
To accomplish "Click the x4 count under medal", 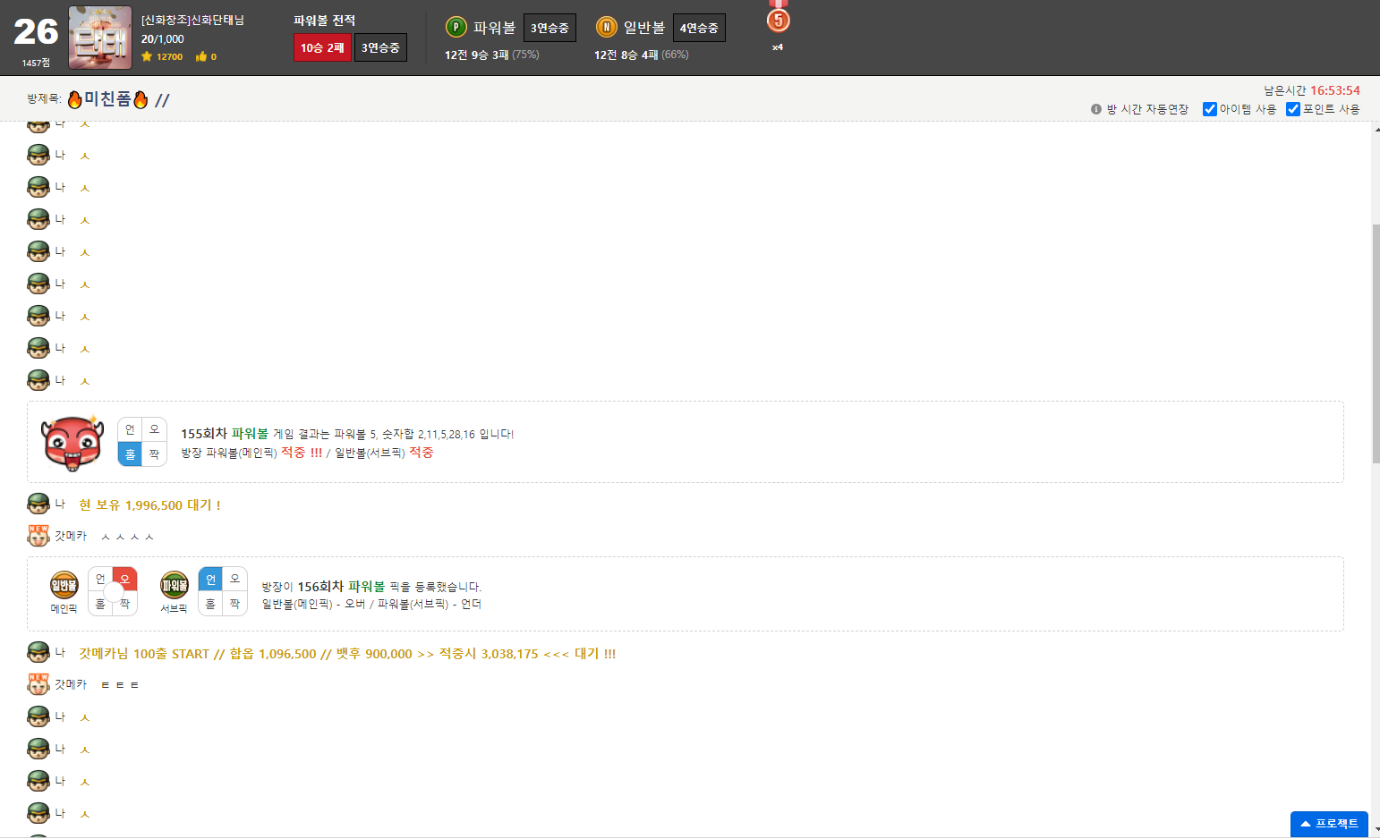I will (778, 47).
